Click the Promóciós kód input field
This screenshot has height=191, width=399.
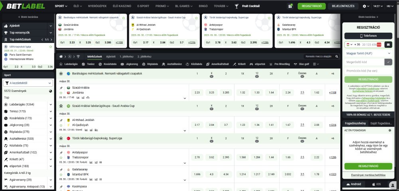click(x=368, y=71)
